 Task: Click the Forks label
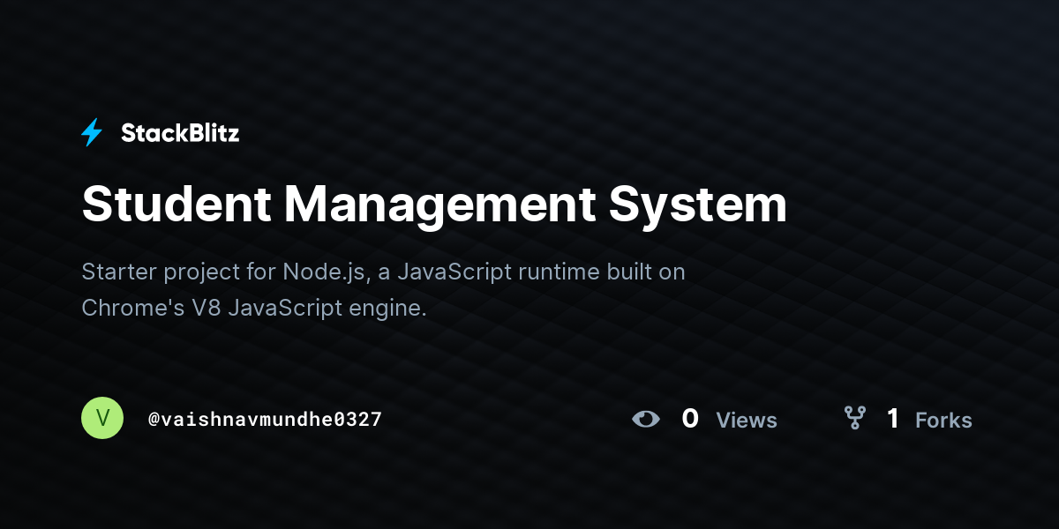pyautogui.click(x=943, y=421)
